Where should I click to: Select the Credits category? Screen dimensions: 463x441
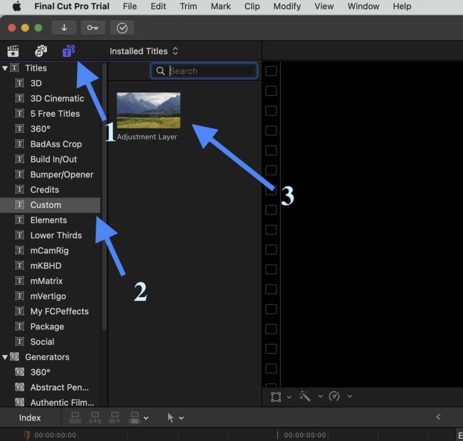pyautogui.click(x=50, y=190)
